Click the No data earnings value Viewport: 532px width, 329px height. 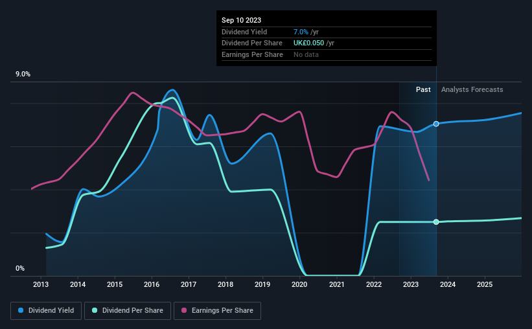click(x=306, y=54)
